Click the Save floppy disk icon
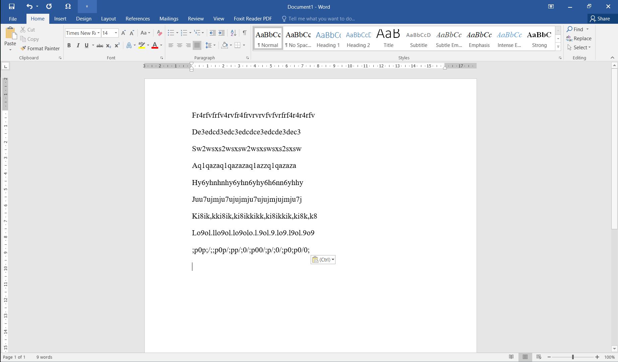The width and height of the screenshot is (618, 362). pos(11,6)
